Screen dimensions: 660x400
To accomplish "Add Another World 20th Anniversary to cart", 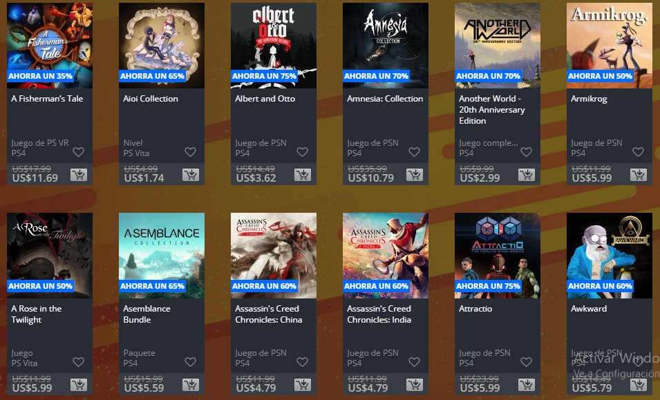I will (527, 175).
